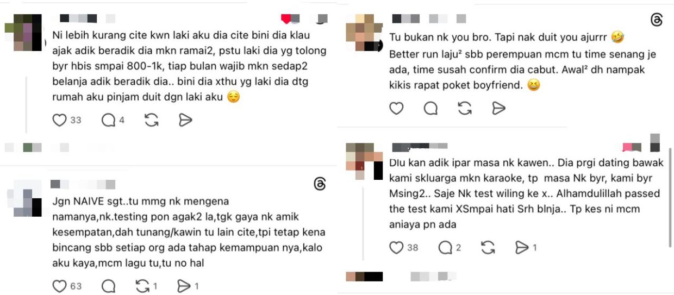Share the comment with 33 likes
Viewport: 674px width, 295px height.
point(185,120)
